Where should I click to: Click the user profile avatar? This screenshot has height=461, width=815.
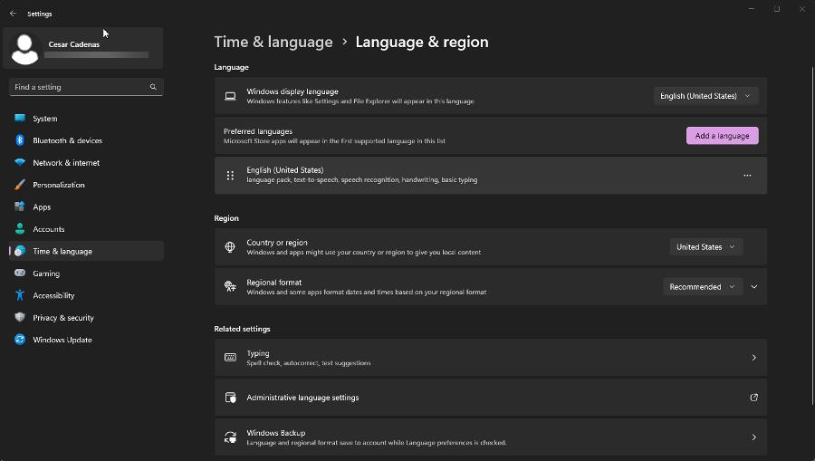pyautogui.click(x=24, y=49)
